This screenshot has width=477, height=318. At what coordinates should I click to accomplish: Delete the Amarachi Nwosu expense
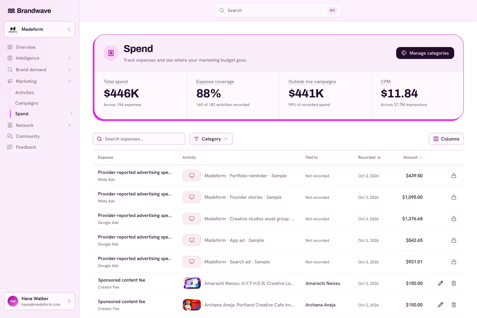pos(454,283)
